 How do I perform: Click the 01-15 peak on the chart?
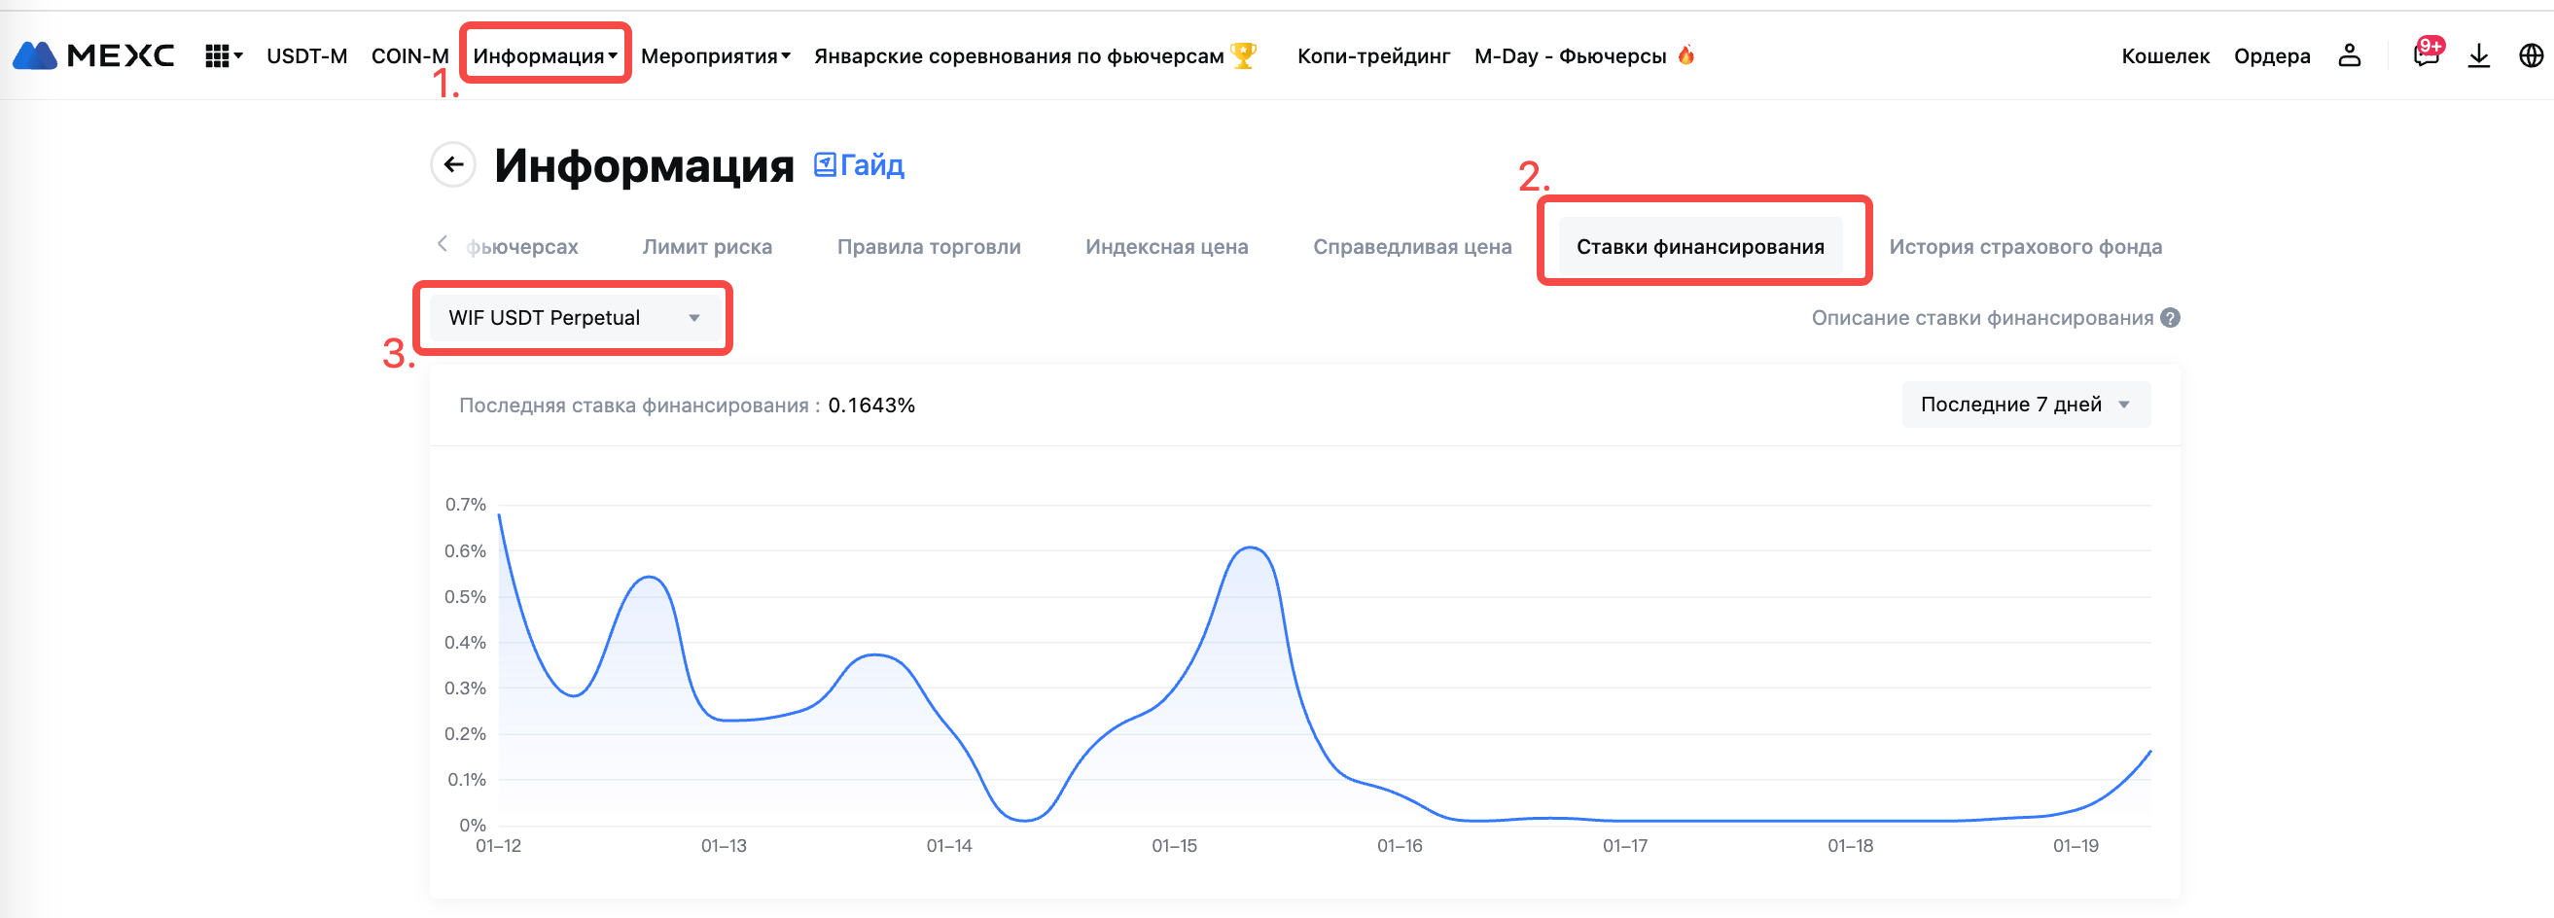click(x=1250, y=547)
